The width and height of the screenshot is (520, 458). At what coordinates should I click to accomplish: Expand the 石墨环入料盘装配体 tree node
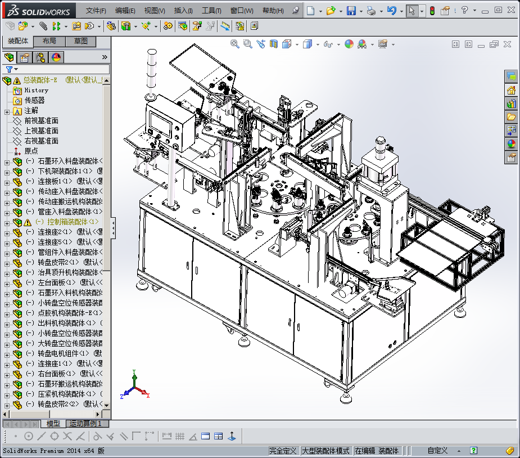point(7,163)
